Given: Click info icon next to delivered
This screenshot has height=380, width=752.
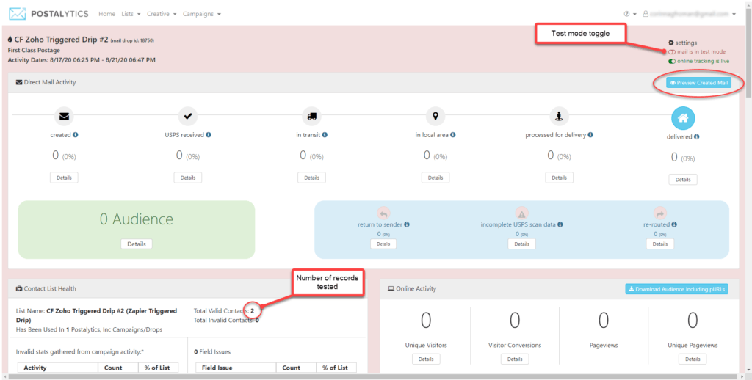Looking at the screenshot, I should pos(696,136).
